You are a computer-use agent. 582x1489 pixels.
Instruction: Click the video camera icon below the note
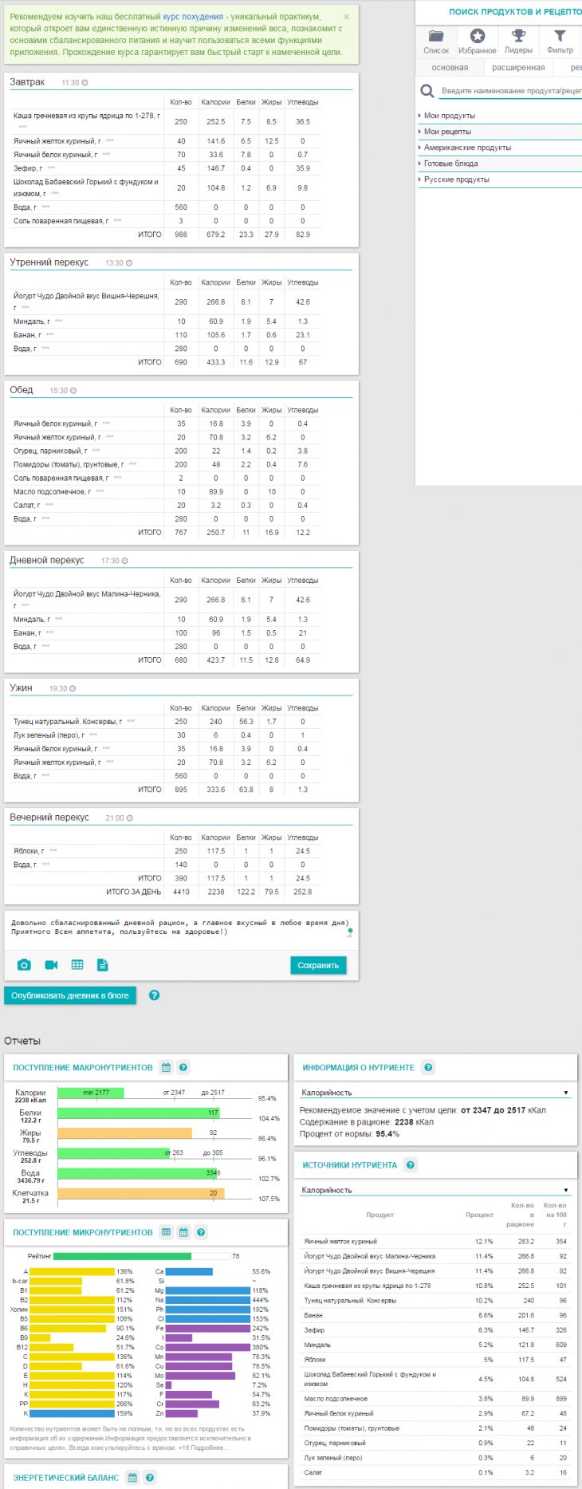pyautogui.click(x=51, y=965)
